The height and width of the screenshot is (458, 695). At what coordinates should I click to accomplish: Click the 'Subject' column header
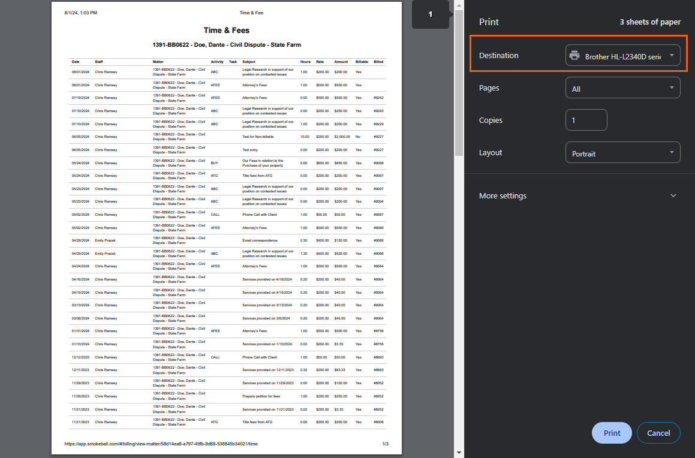pyautogui.click(x=249, y=62)
